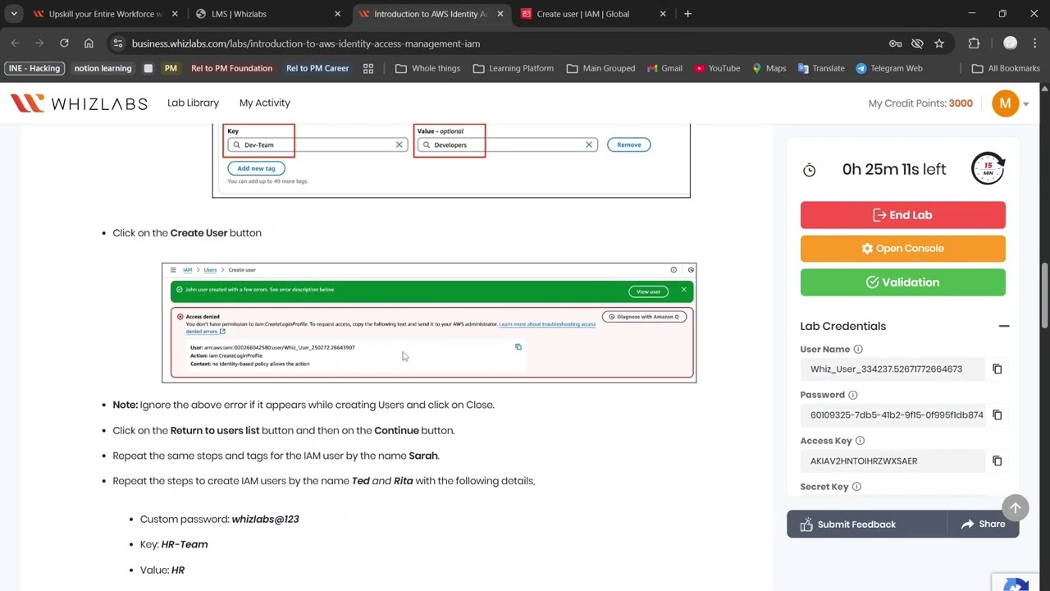The height and width of the screenshot is (591, 1050).
Task: Open the PM bookmark
Action: (x=171, y=68)
